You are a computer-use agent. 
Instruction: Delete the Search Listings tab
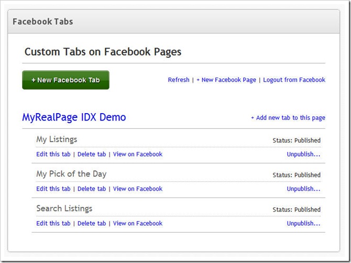pos(92,223)
